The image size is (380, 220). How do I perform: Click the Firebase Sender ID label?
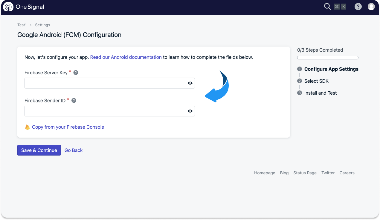click(x=45, y=101)
